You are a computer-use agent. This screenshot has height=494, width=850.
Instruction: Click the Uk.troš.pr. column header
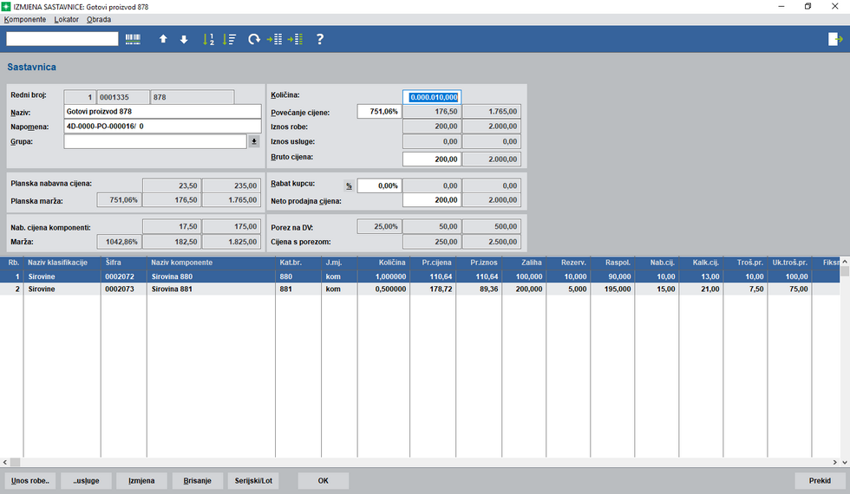789,263
